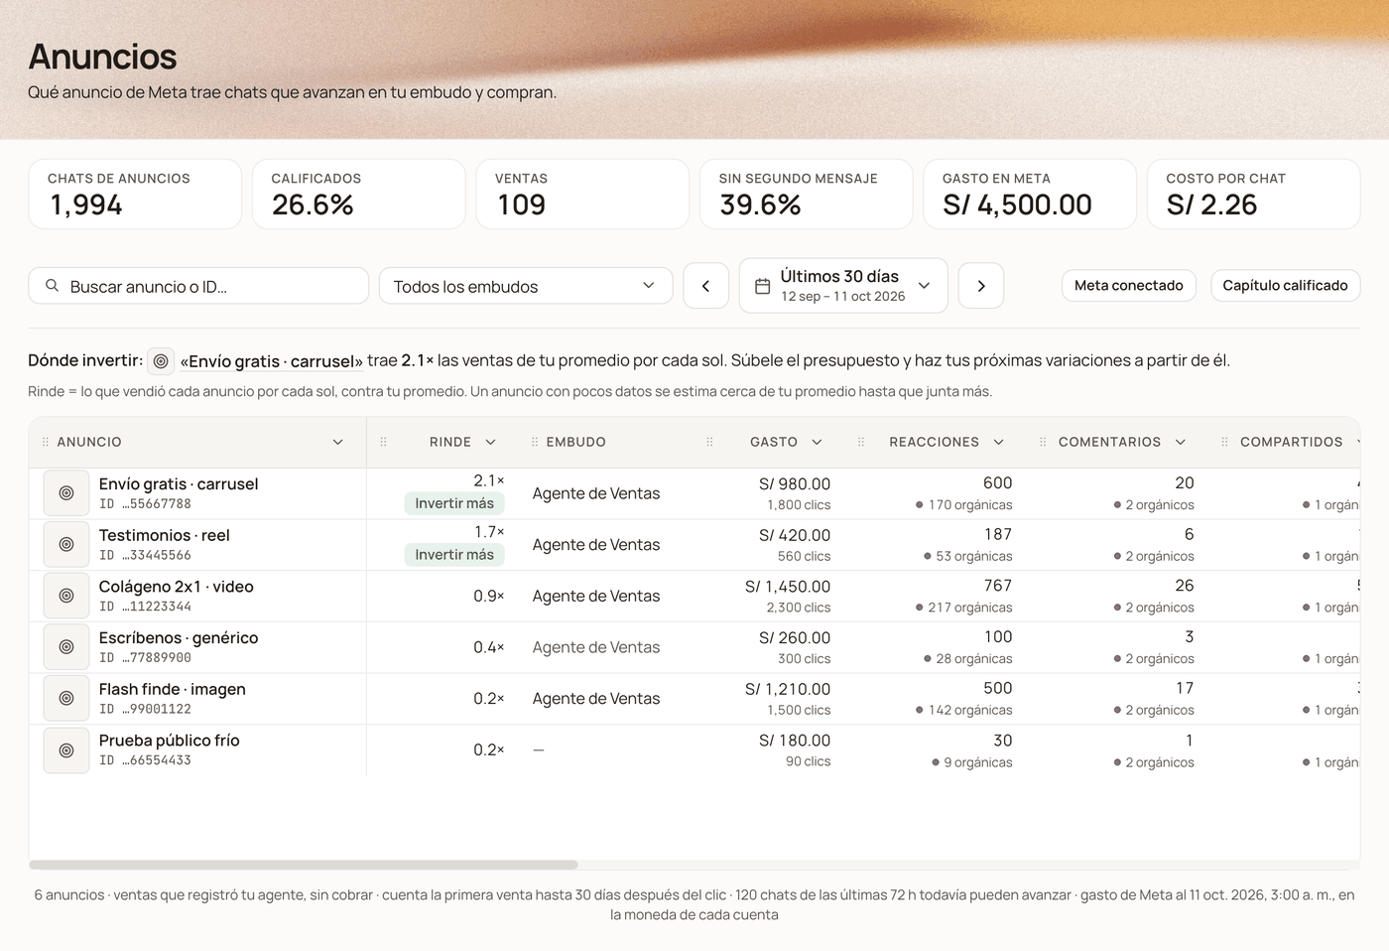Open the Comentarios column sort chevron
Viewport: 1389px width, 951px height.
coord(1180,442)
